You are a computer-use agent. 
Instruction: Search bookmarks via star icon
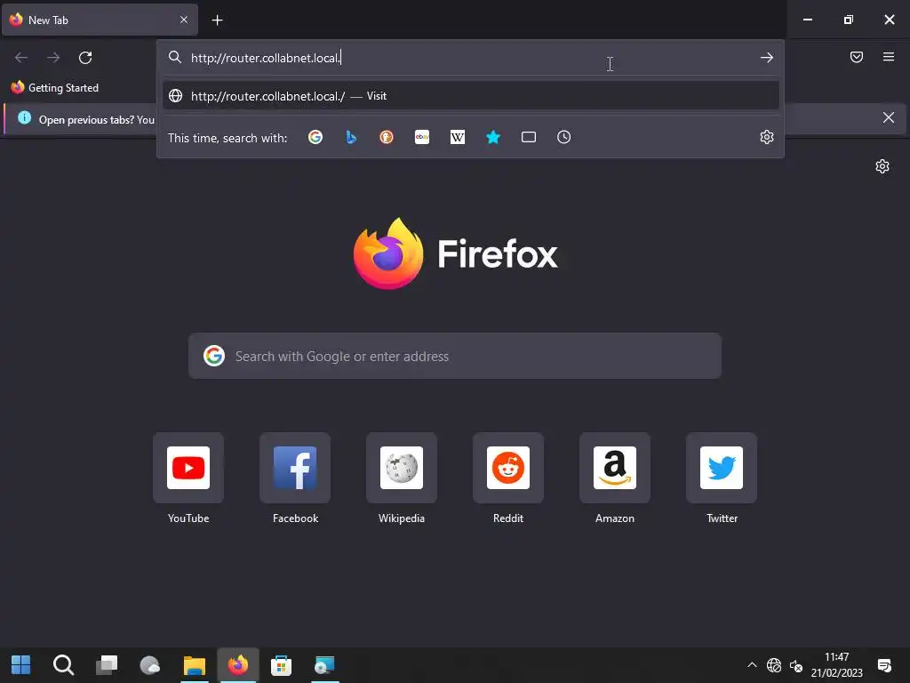(x=492, y=137)
